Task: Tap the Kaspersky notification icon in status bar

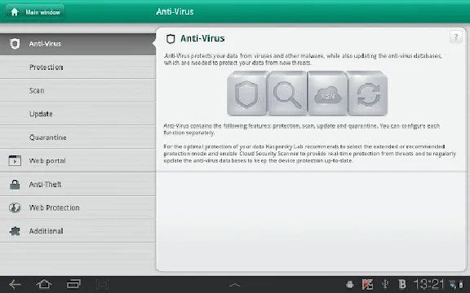Action: pos(367,284)
